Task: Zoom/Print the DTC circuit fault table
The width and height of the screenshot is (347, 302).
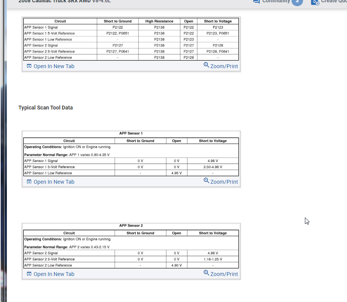Action: (x=221, y=66)
